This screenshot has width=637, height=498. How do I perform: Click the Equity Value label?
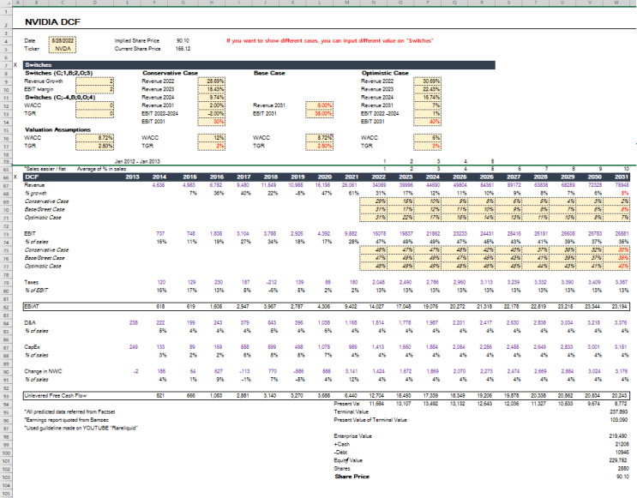pyautogui.click(x=348, y=460)
